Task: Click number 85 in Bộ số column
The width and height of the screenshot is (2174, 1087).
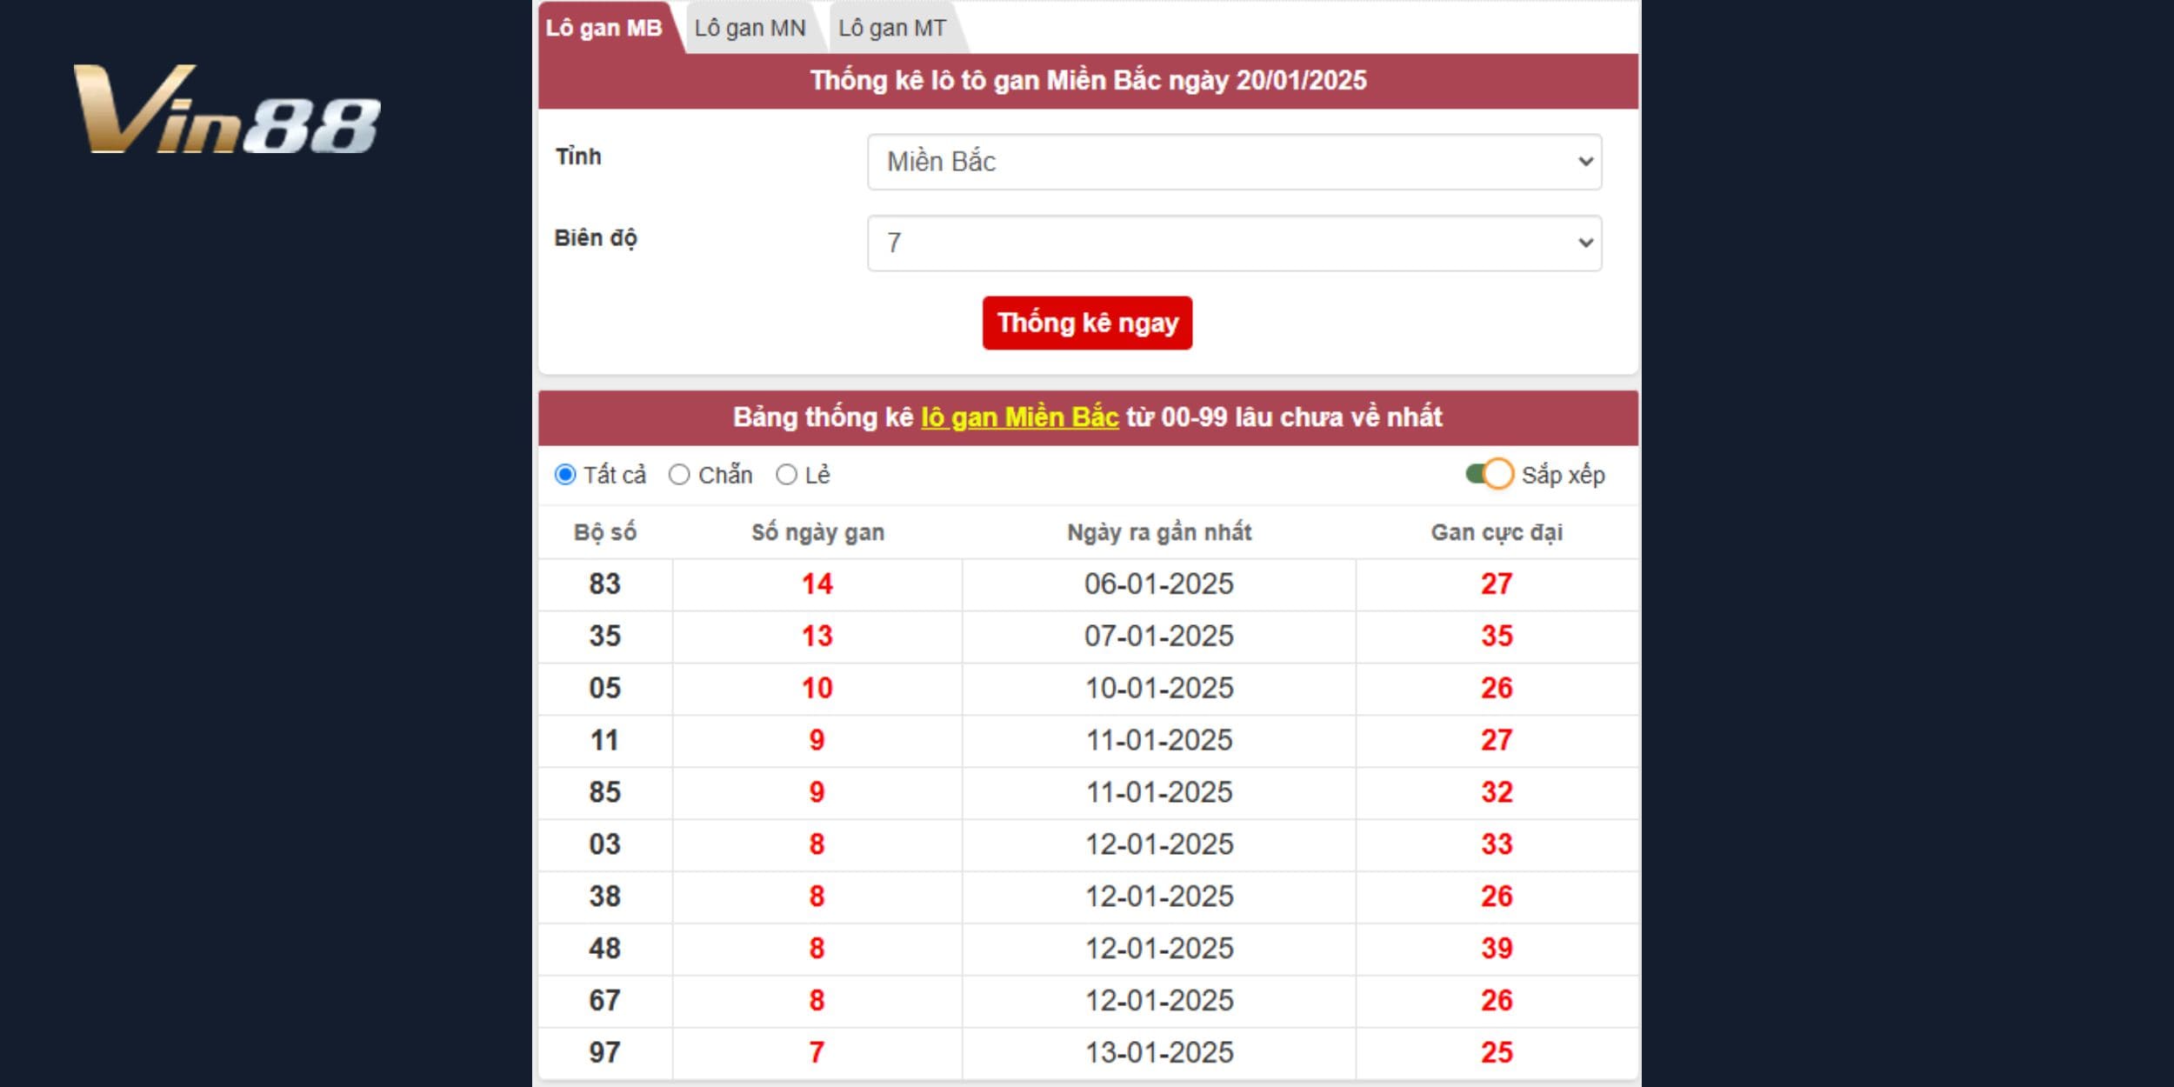Action: pyautogui.click(x=605, y=792)
